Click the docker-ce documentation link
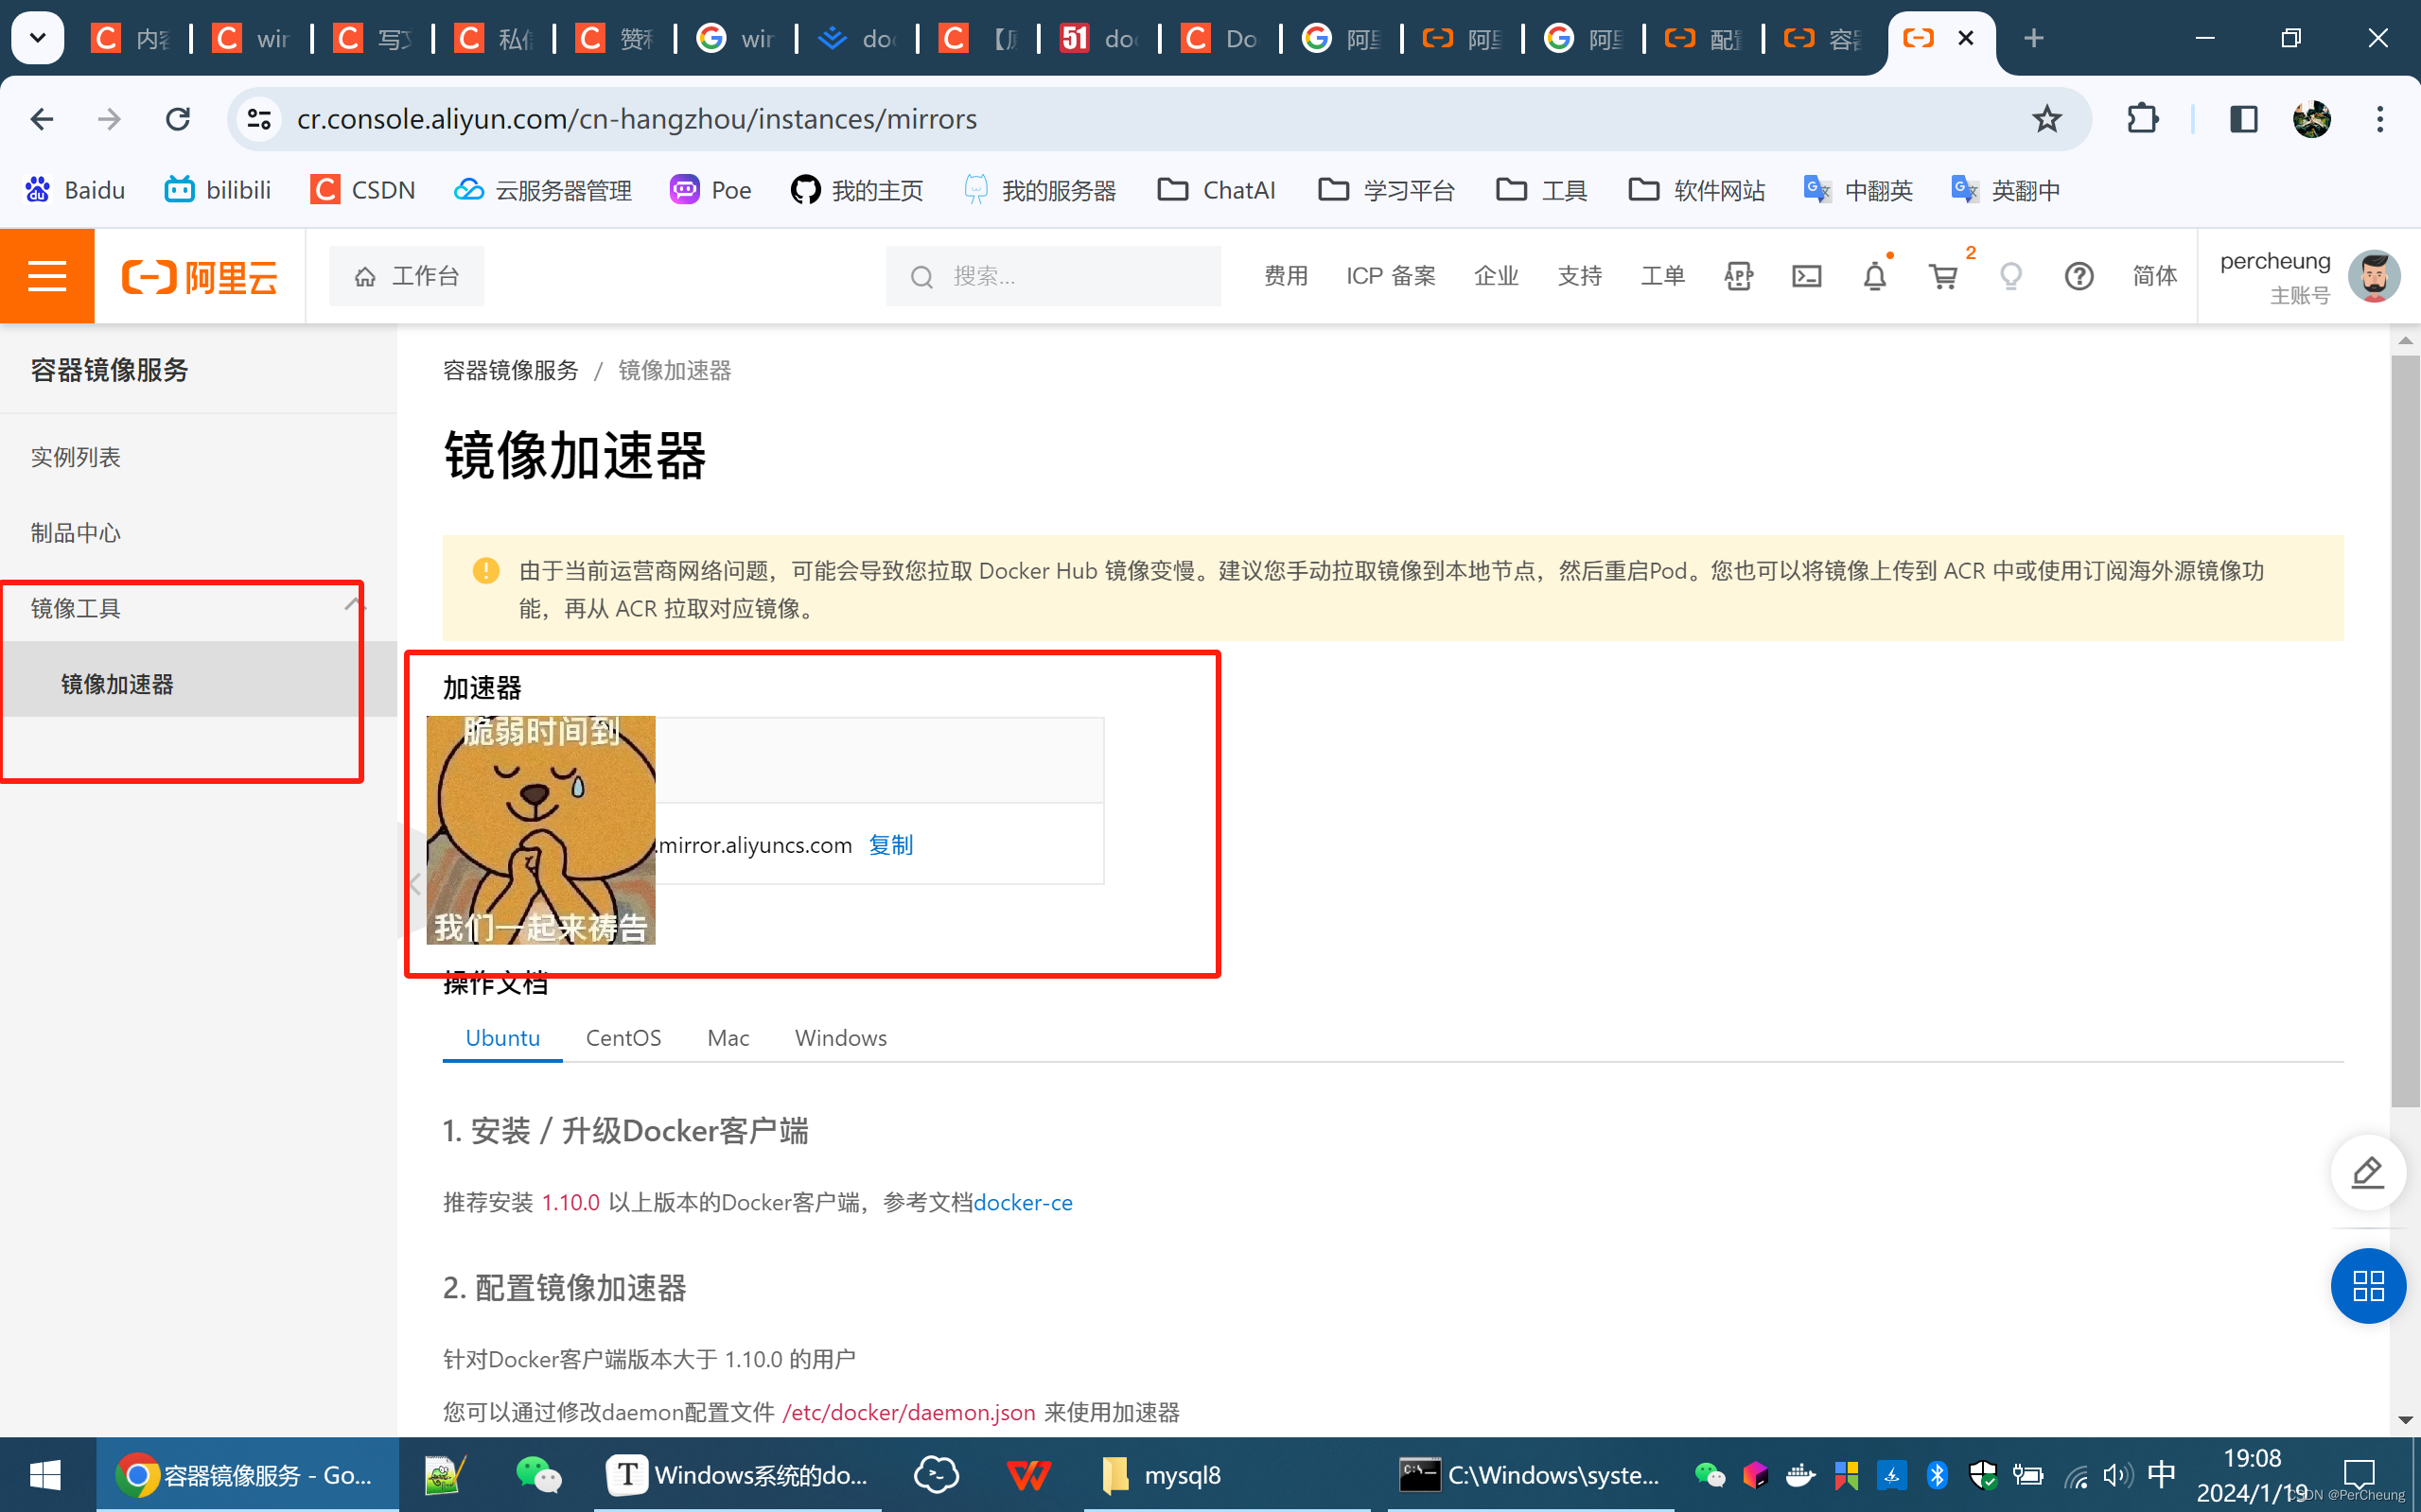 [1023, 1202]
